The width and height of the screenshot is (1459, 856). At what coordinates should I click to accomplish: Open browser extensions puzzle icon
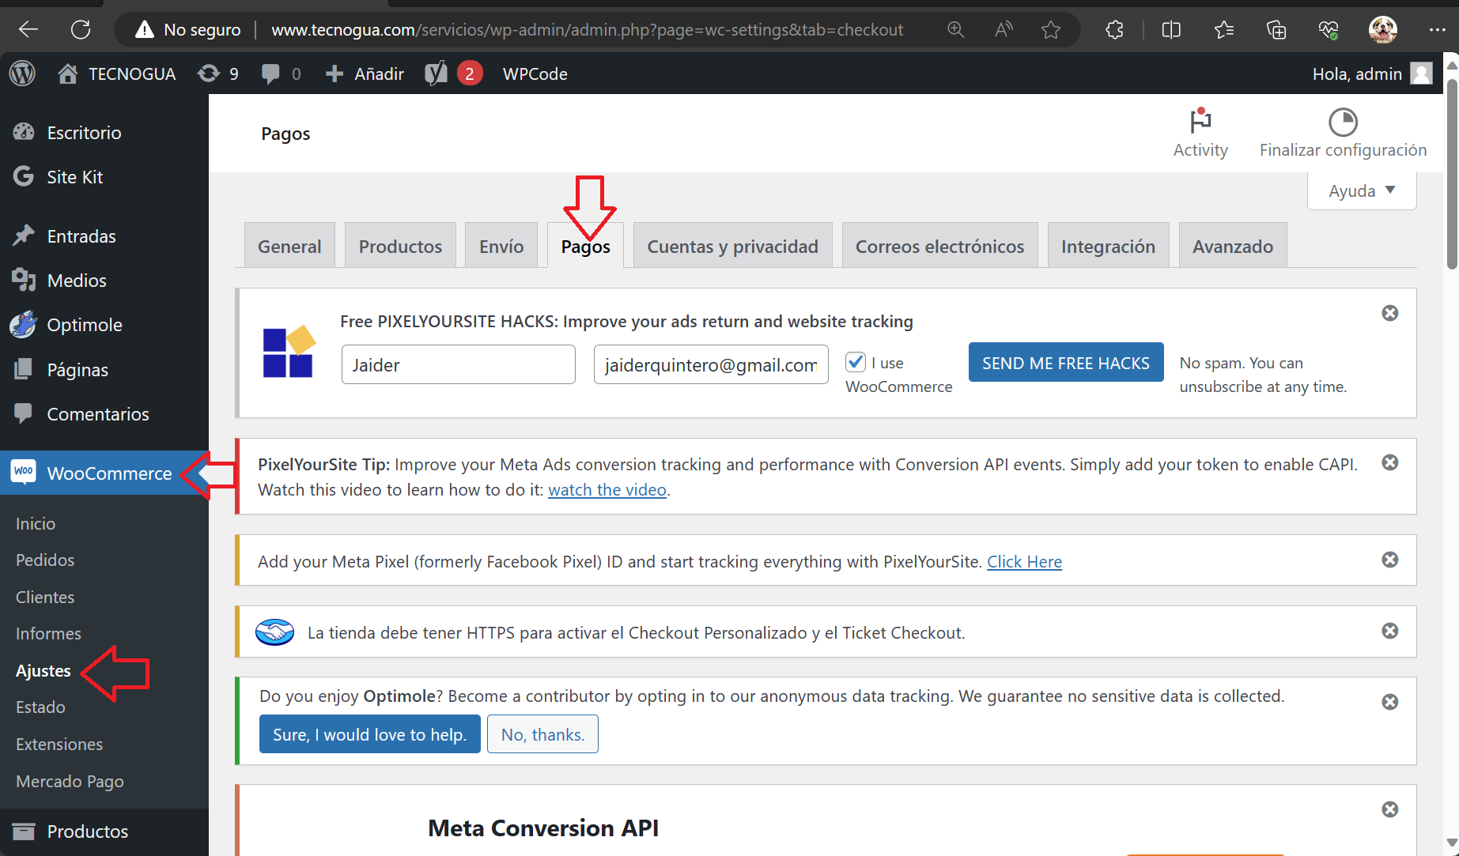tap(1114, 30)
